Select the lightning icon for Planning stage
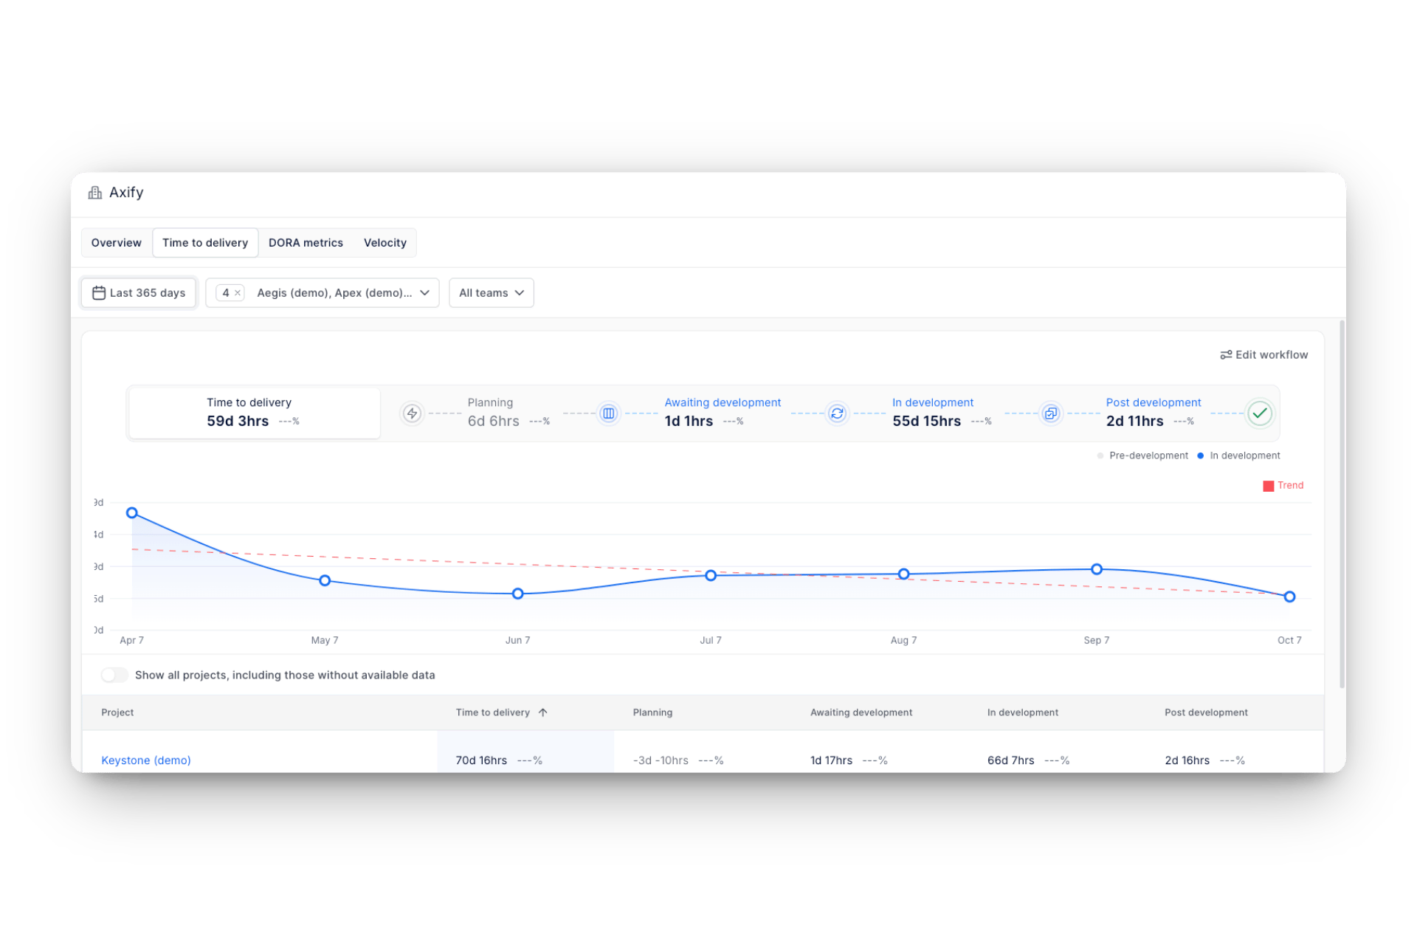 click(412, 413)
